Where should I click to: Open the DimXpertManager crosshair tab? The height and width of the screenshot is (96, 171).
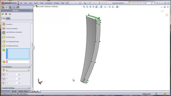tap(14, 7)
